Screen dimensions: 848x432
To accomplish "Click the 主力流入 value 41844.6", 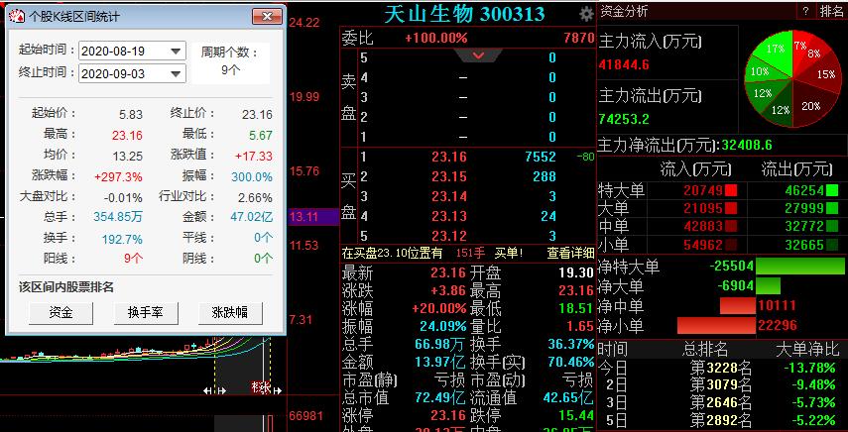I will point(624,64).
